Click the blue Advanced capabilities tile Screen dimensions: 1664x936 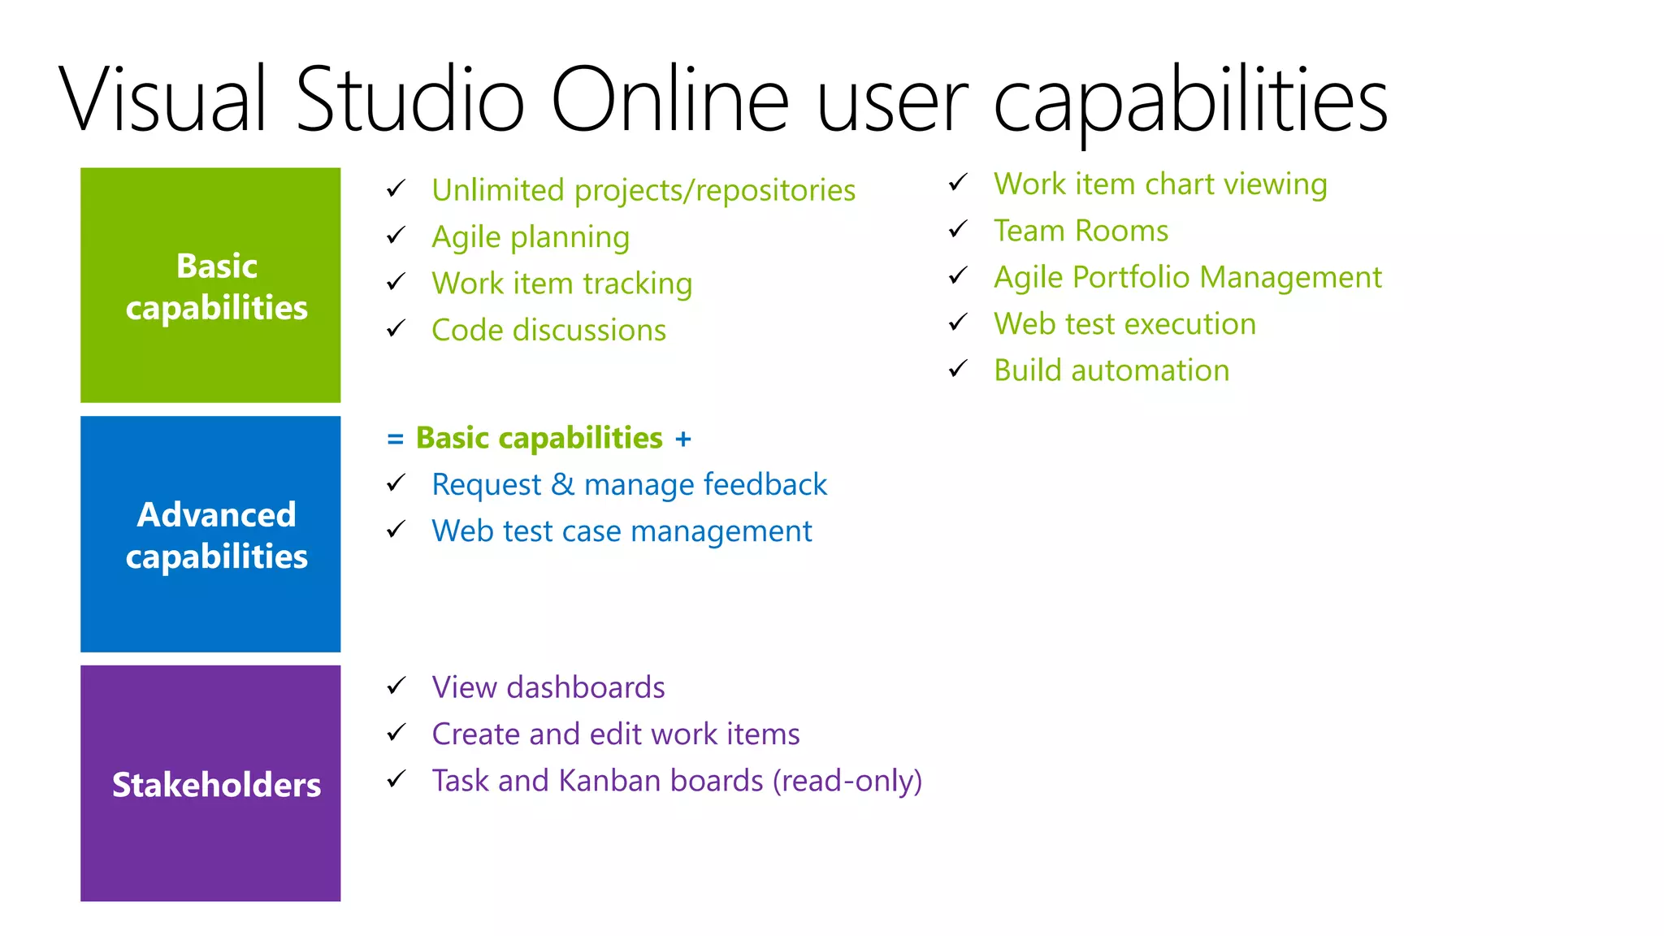click(x=210, y=534)
